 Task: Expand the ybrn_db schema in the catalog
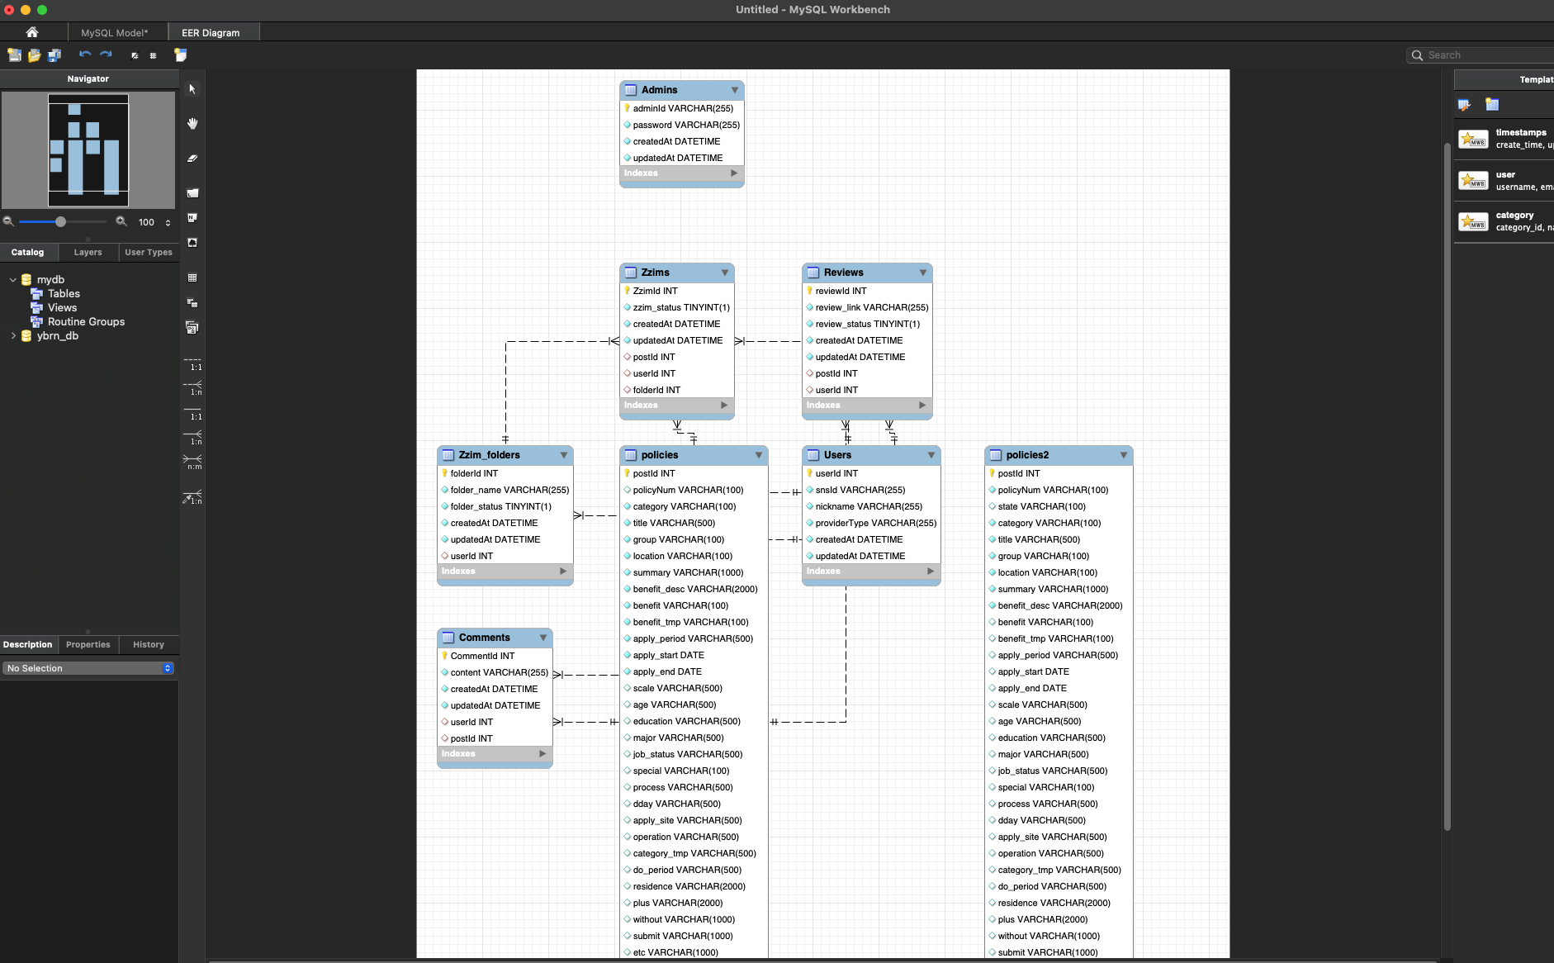pos(13,335)
